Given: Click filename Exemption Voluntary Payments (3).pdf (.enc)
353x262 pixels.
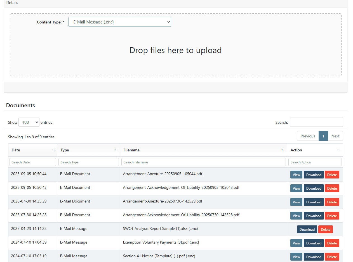Looking at the screenshot, I should point(161,242).
